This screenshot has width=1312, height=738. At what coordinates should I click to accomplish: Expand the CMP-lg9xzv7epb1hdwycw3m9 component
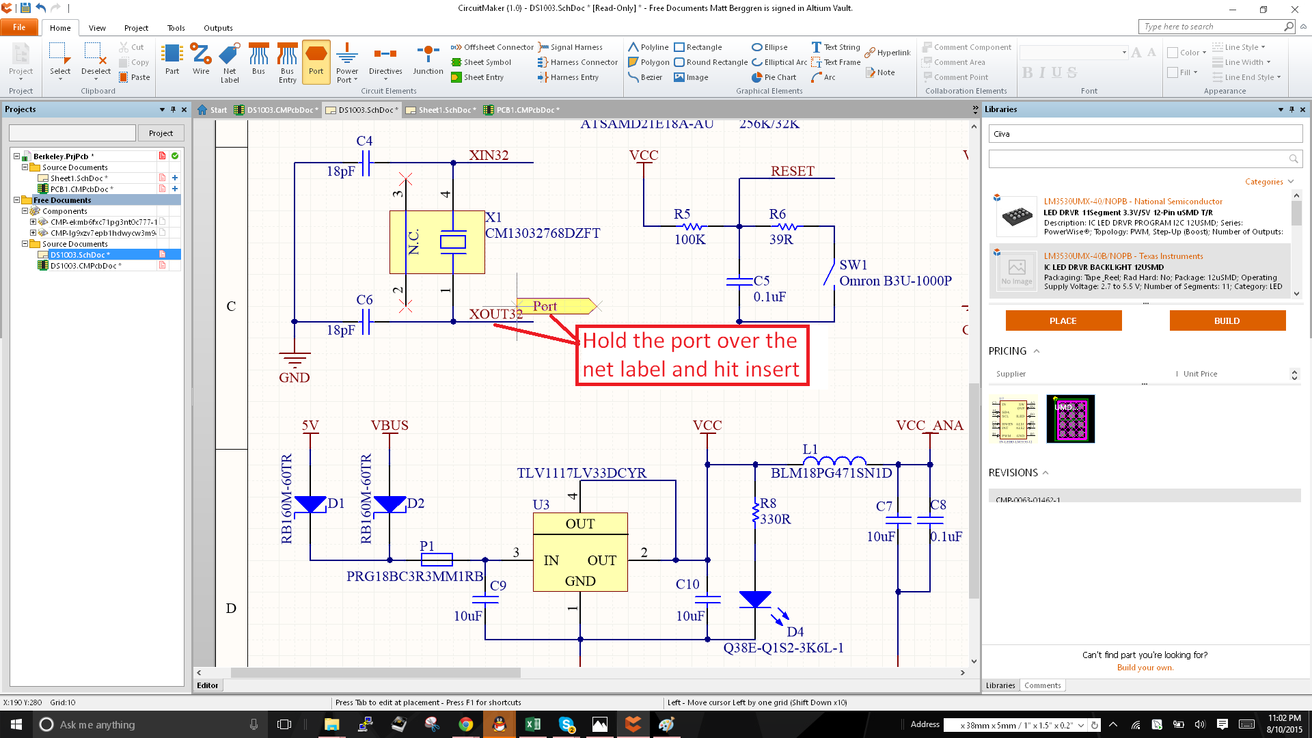[33, 233]
